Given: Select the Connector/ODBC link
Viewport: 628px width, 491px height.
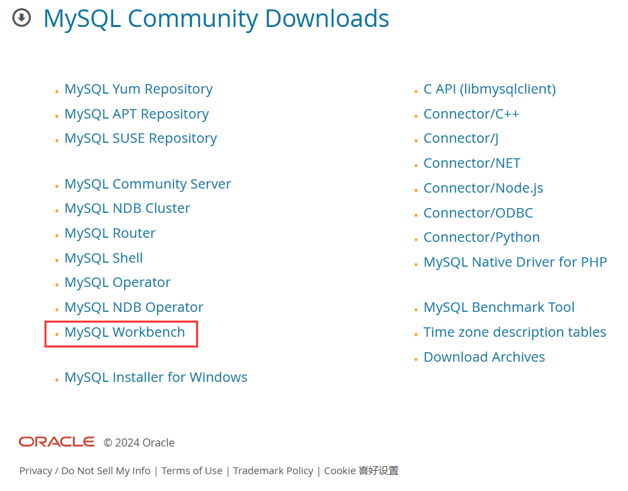Looking at the screenshot, I should pos(478,213).
